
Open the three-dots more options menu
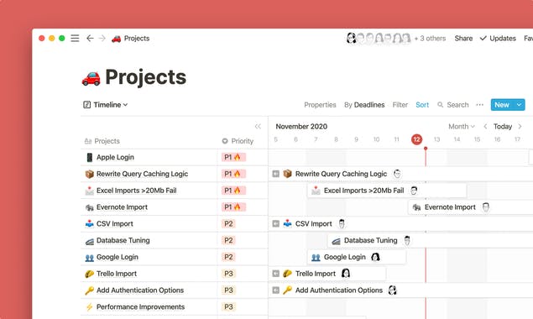tap(479, 105)
